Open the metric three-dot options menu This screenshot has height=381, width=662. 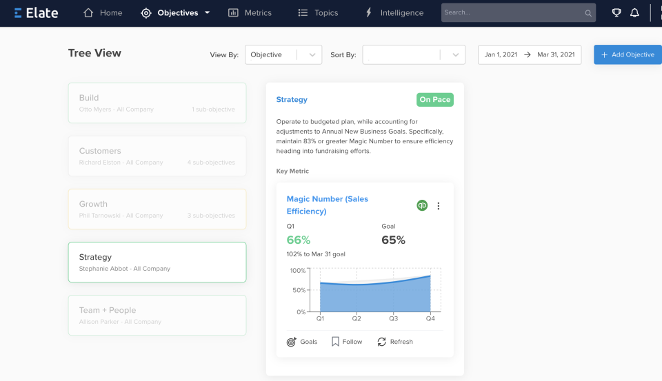click(439, 206)
